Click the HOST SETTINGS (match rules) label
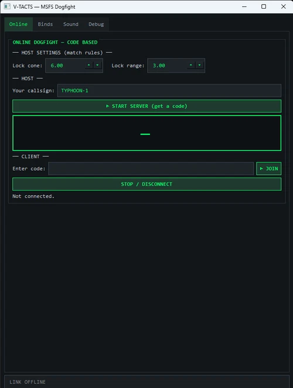 point(62,53)
